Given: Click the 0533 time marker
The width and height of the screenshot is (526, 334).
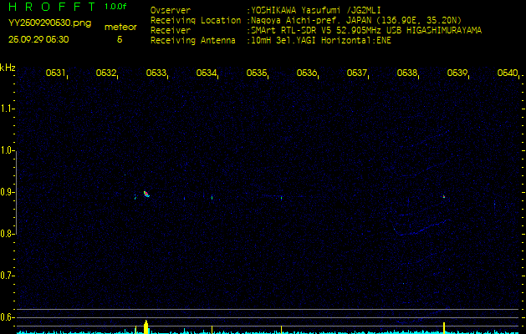Looking at the screenshot, I should pos(156,73).
